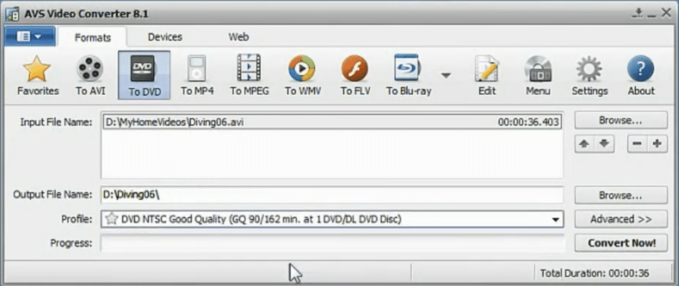Screen dimensions: 679x286
Task: Move file up with up arrow
Action: tap(585, 144)
